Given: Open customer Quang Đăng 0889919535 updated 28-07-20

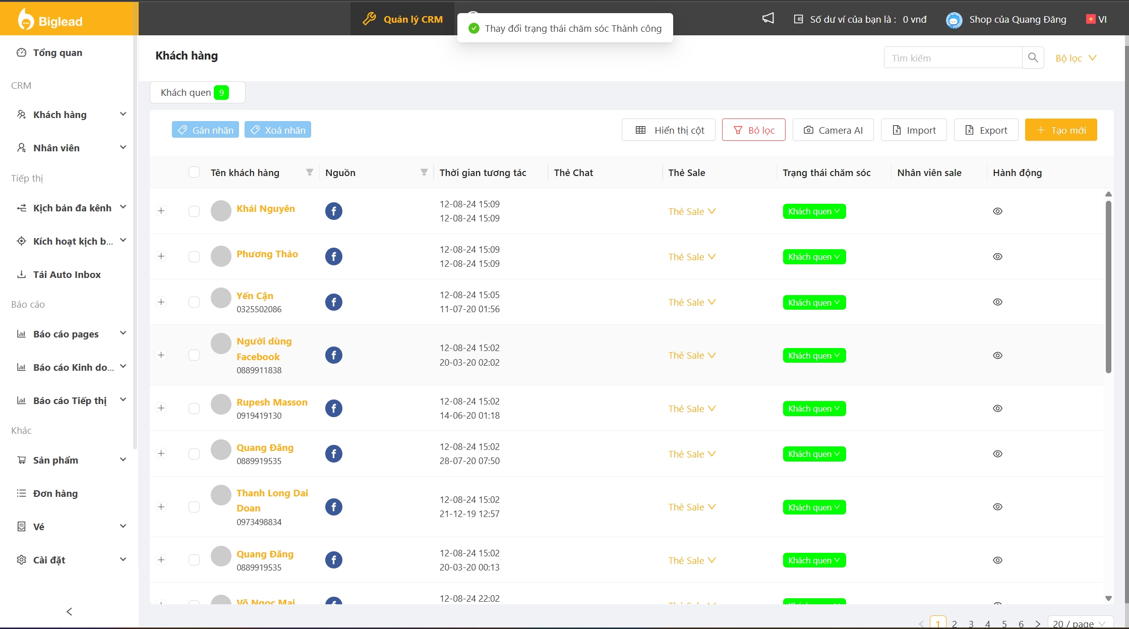Looking at the screenshot, I should pyautogui.click(x=265, y=447).
